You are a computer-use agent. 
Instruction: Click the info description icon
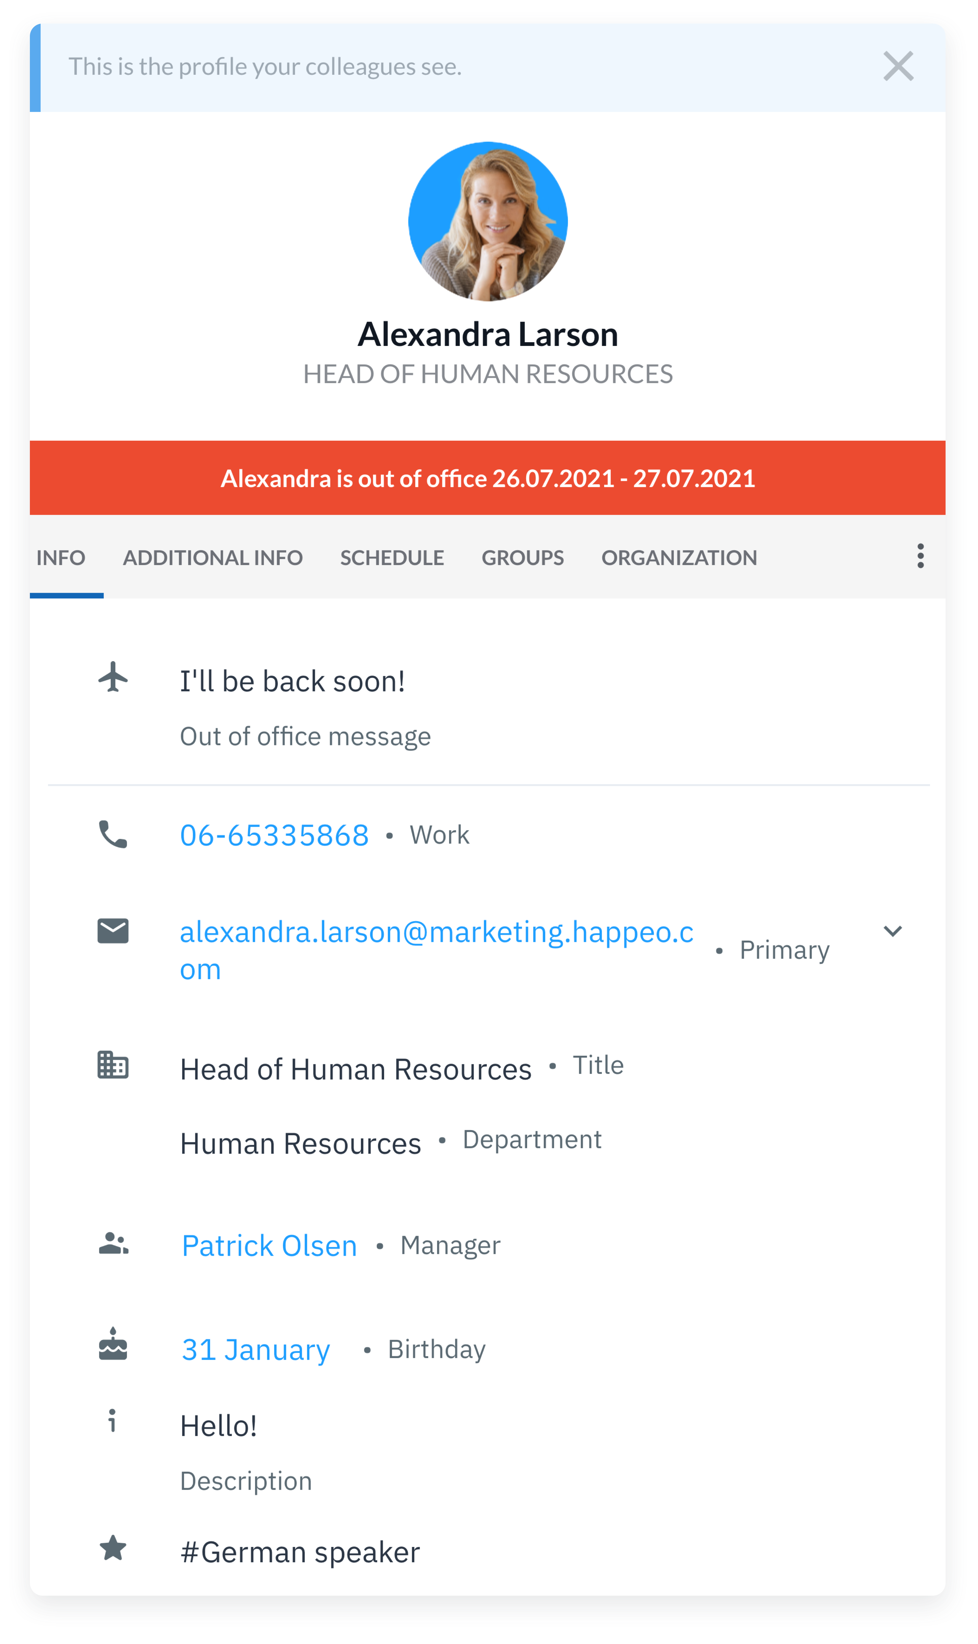coord(113,1421)
